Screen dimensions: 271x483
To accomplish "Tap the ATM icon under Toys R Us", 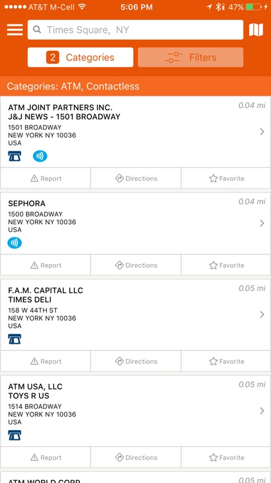I will click(14, 435).
